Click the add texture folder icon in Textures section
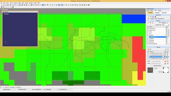This screenshot has width=171, height=96. pos(148,49)
